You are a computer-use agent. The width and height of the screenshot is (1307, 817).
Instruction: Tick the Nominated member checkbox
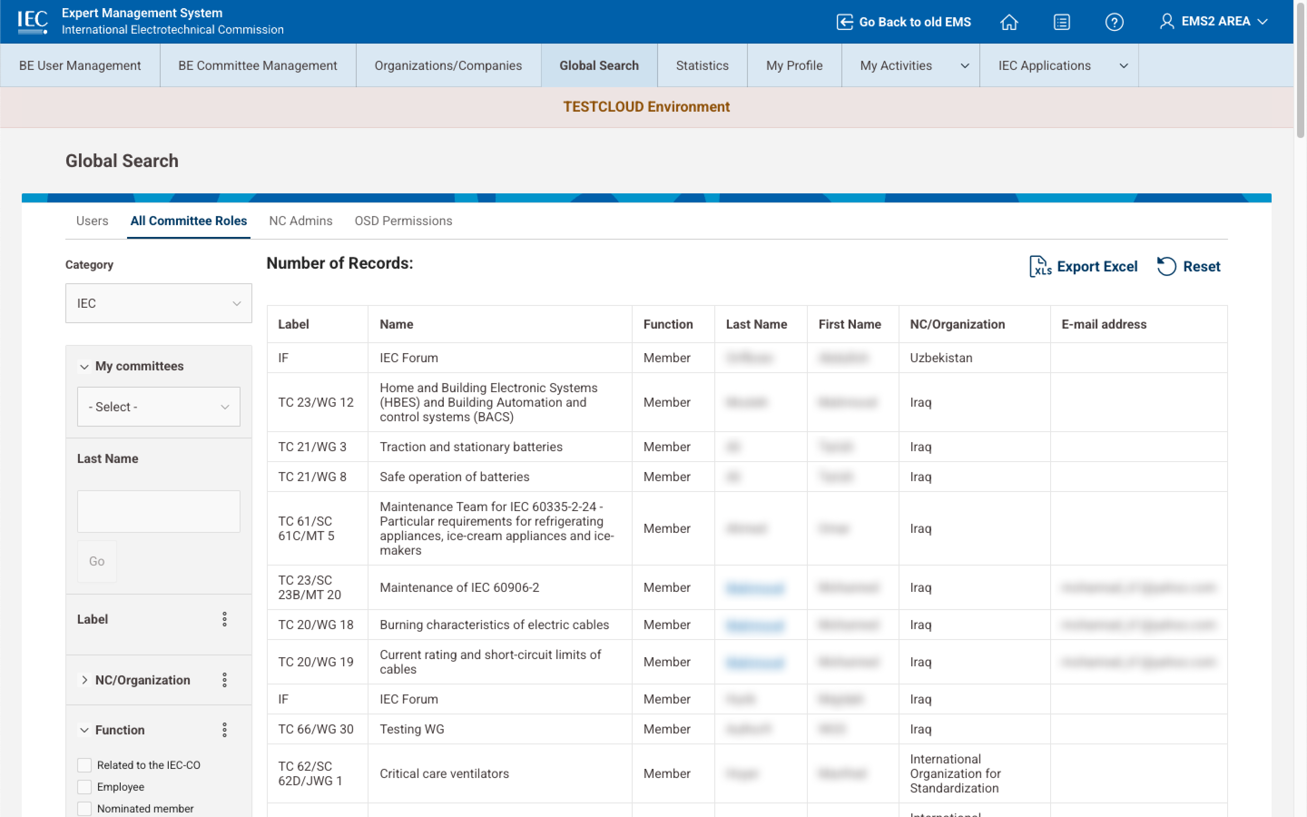[84, 808]
